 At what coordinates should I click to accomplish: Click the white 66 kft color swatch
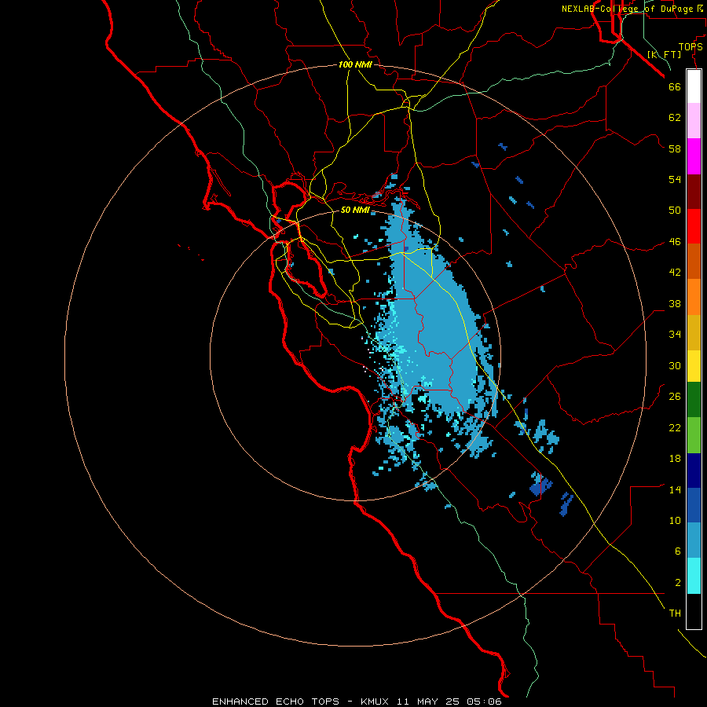pyautogui.click(x=694, y=86)
